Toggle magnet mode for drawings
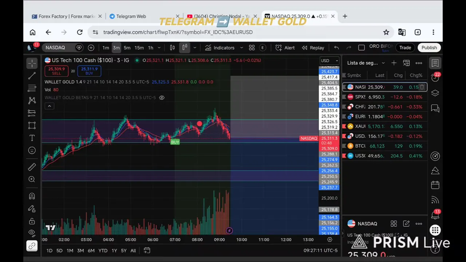Screen dimensions: 466x262 click(x=32, y=196)
